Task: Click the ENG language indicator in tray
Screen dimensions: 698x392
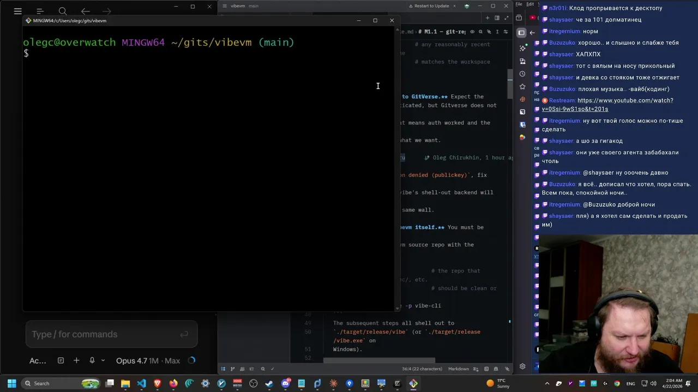Action: click(630, 383)
